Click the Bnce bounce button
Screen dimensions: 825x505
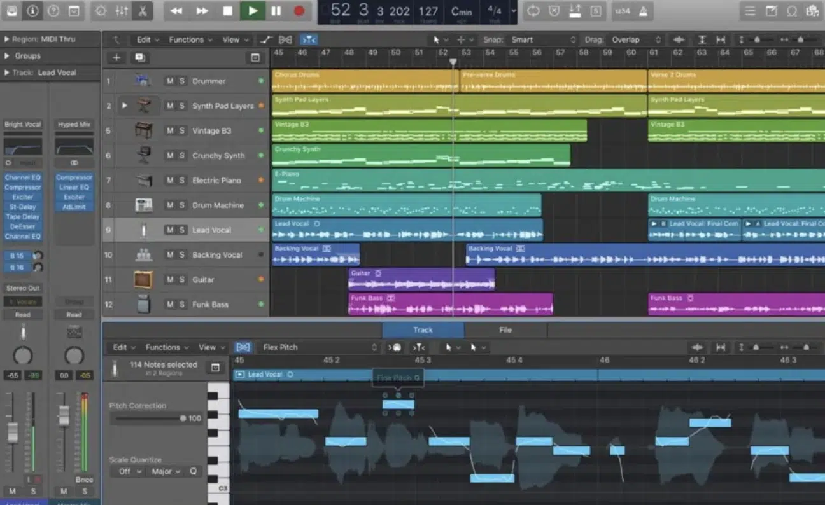pyautogui.click(x=84, y=480)
